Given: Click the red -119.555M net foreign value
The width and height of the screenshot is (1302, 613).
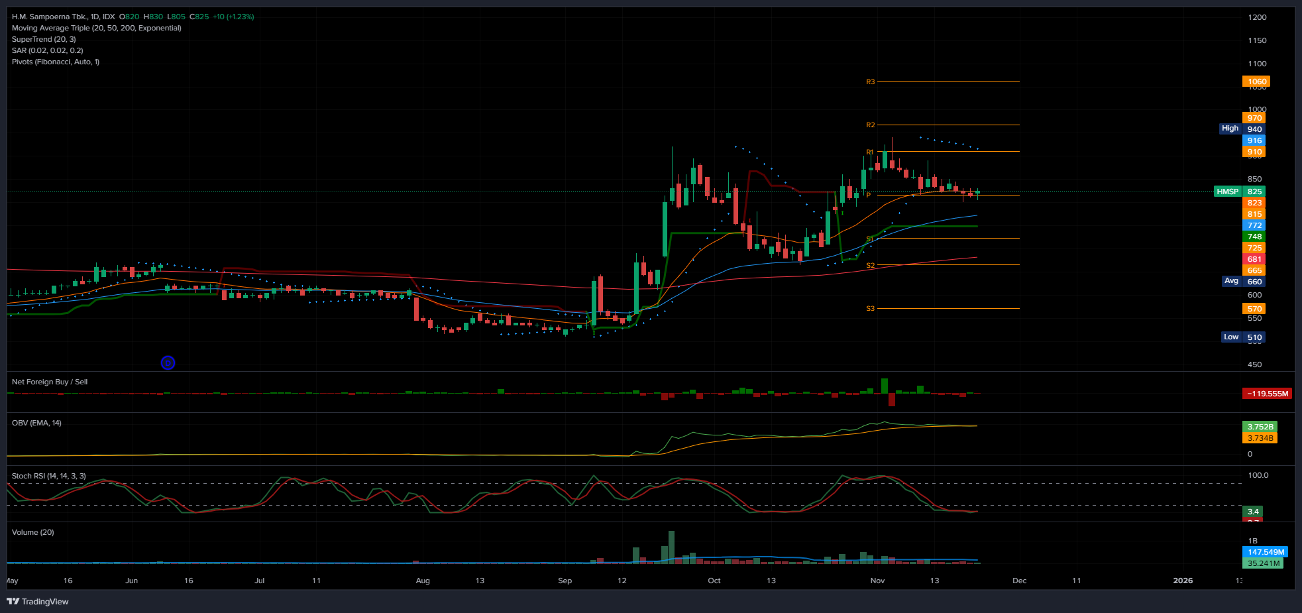Looking at the screenshot, I should [1267, 394].
